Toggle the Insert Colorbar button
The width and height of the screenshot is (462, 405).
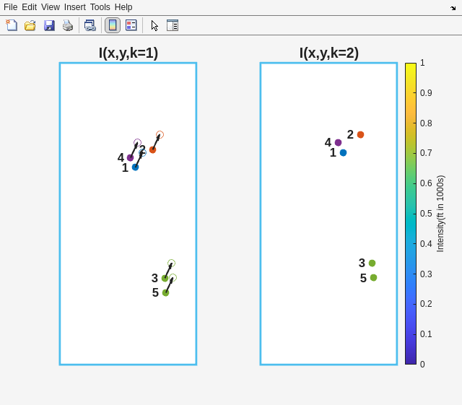[113, 25]
